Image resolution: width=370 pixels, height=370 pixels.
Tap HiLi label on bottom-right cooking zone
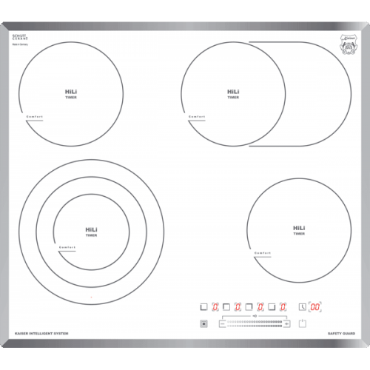tap(299, 228)
